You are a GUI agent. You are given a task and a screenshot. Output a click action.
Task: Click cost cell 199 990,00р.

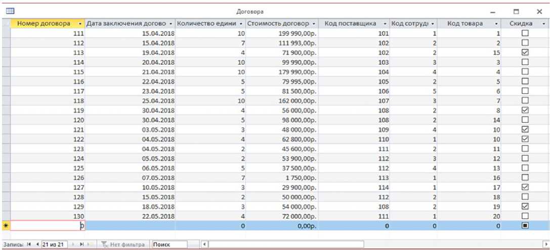pos(281,33)
